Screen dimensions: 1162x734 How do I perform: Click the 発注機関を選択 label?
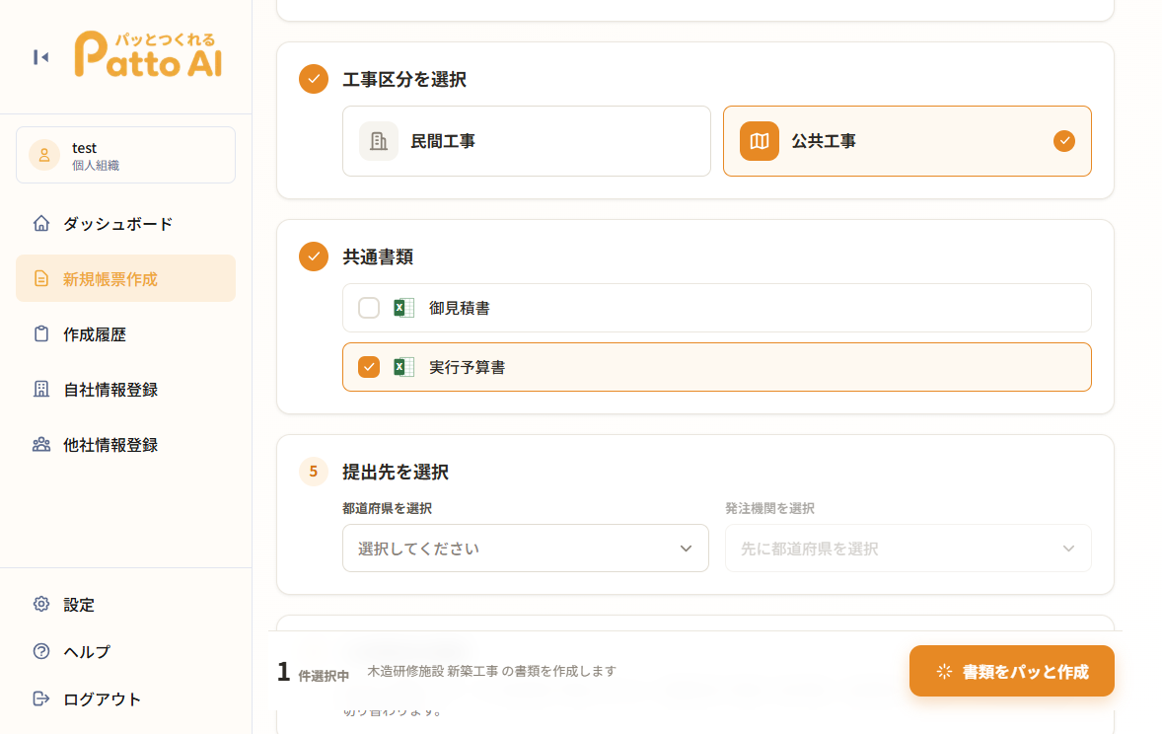(769, 509)
